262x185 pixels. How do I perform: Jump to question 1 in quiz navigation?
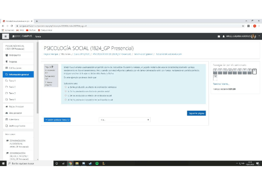click(x=215, y=71)
